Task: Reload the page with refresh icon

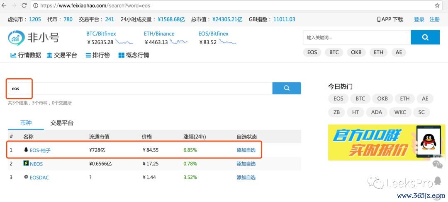Action: click(24, 5)
